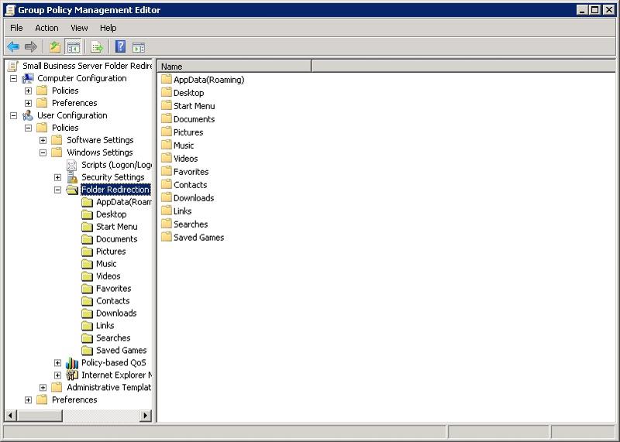Expand Policies under Computer Configuration
This screenshot has height=442, width=620.
[28, 91]
